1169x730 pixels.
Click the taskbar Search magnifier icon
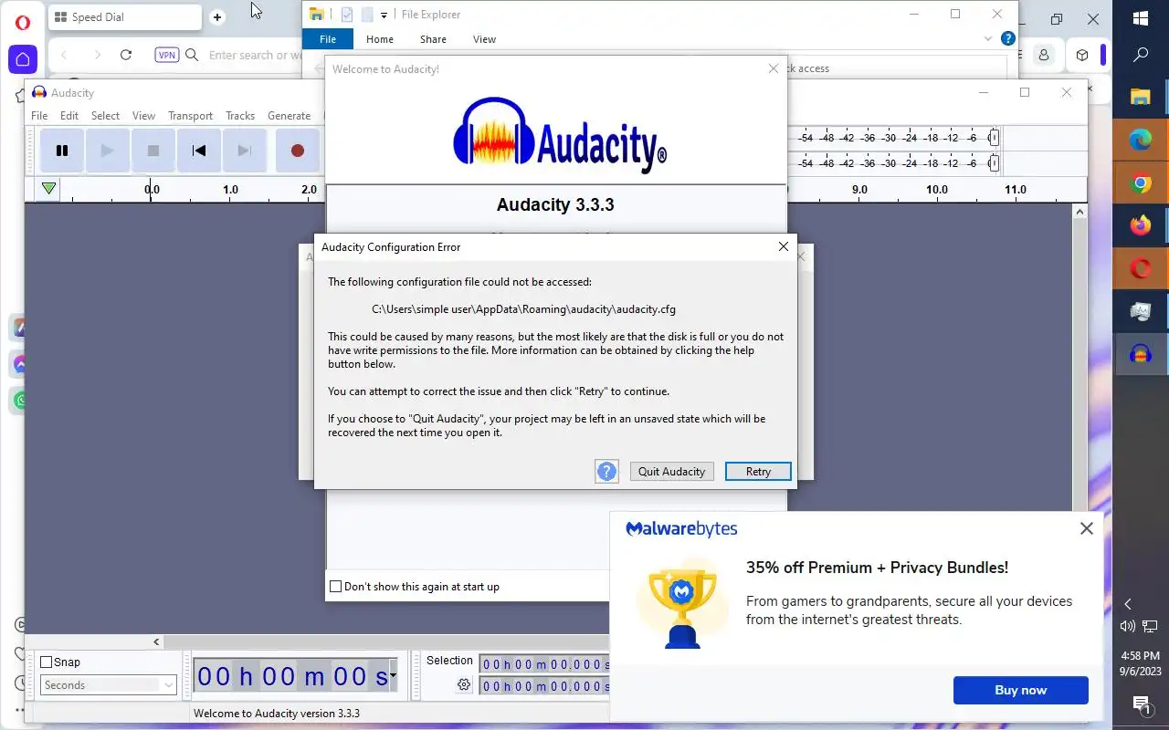point(1141,56)
